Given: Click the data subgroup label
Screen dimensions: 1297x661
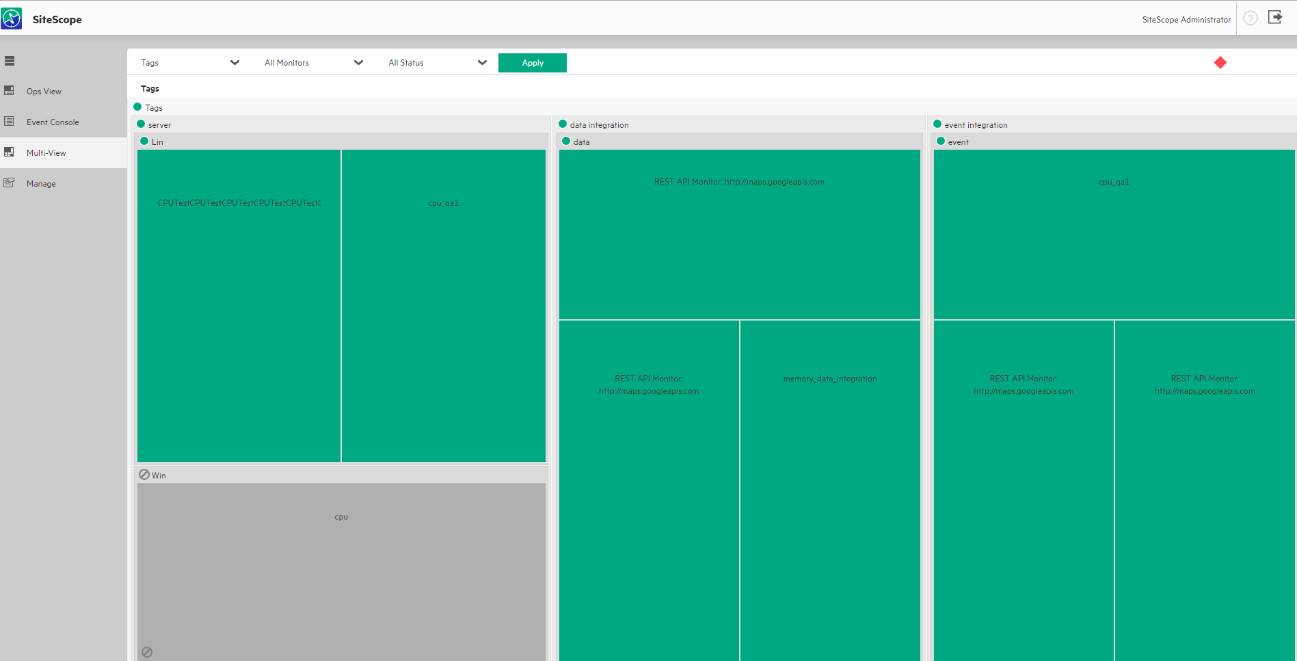Looking at the screenshot, I should pyautogui.click(x=581, y=142).
